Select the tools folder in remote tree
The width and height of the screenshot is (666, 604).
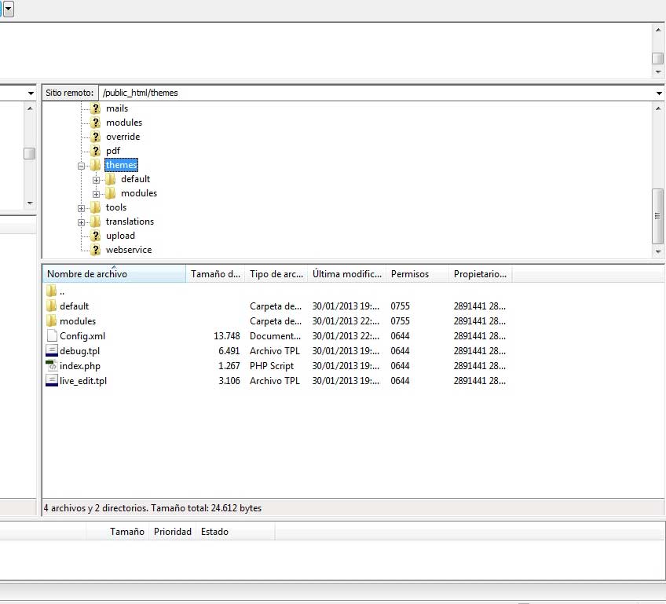click(116, 207)
